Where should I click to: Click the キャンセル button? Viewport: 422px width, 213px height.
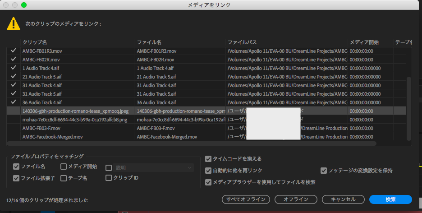tap(343, 199)
